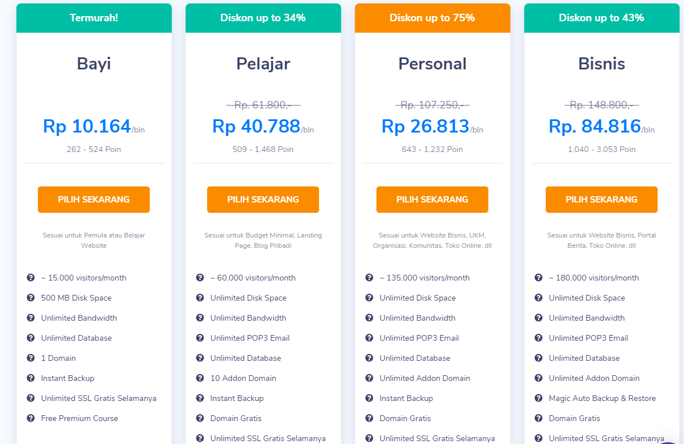This screenshot has height=444, width=684.
Task: Click help icon beside Magic Auto Backup & Restore
Action: click(x=538, y=398)
